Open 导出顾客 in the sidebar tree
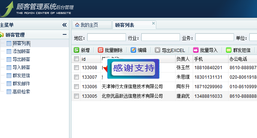This screenshot has width=257, height=138. [x=21, y=59]
